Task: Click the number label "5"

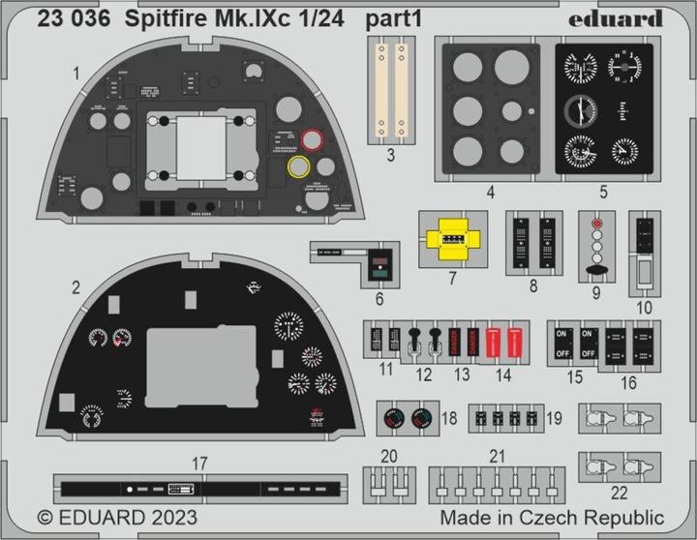Action: coord(603,192)
